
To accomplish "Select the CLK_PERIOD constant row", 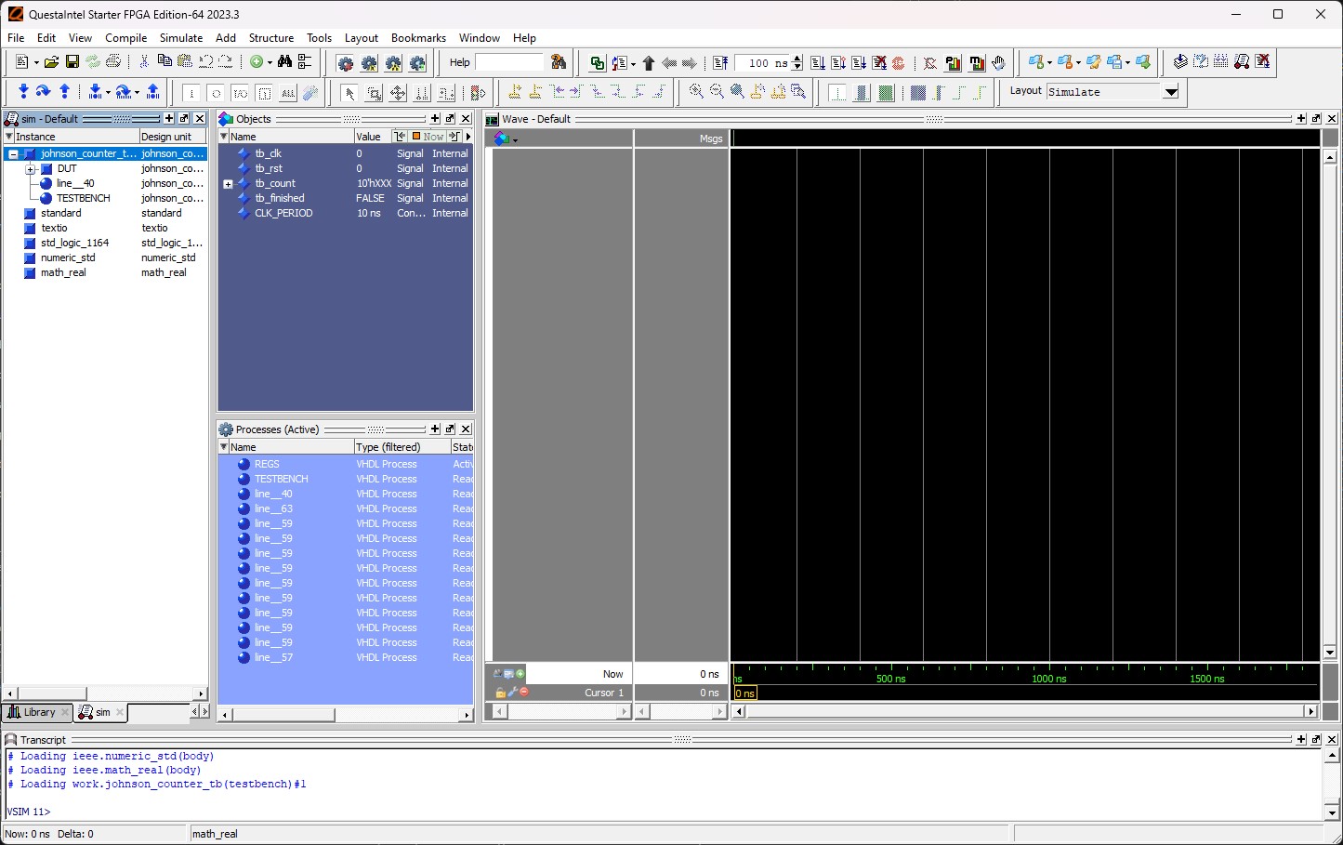I will click(x=345, y=214).
